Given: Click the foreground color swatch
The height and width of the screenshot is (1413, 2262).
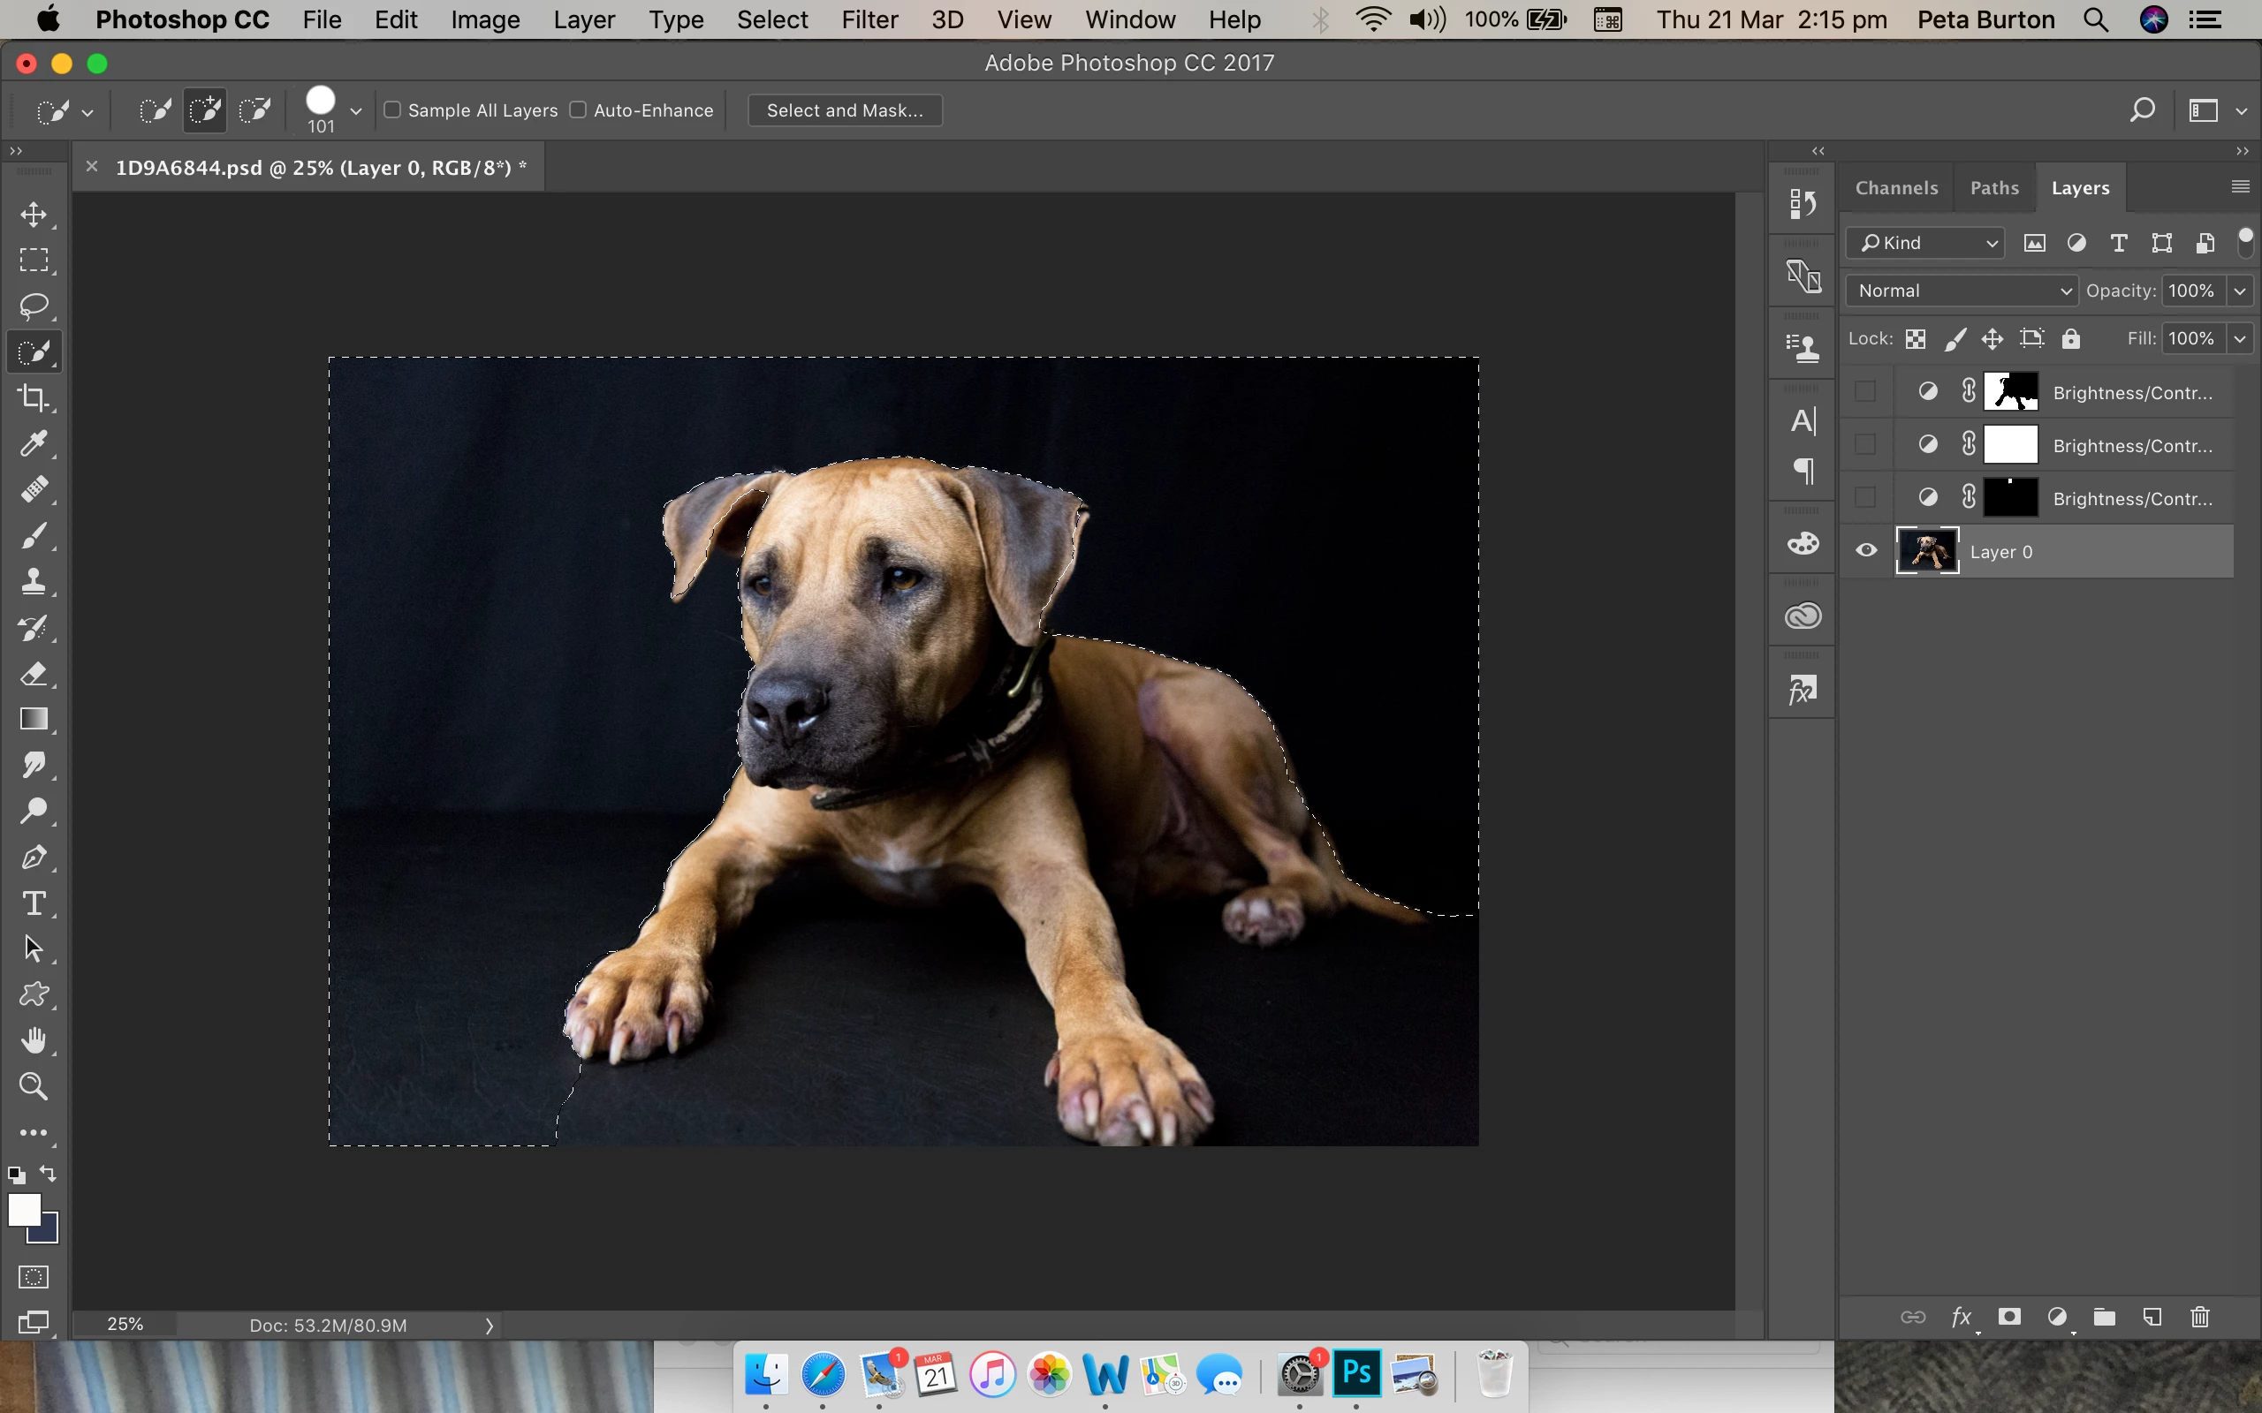Looking at the screenshot, I should (x=23, y=1209).
